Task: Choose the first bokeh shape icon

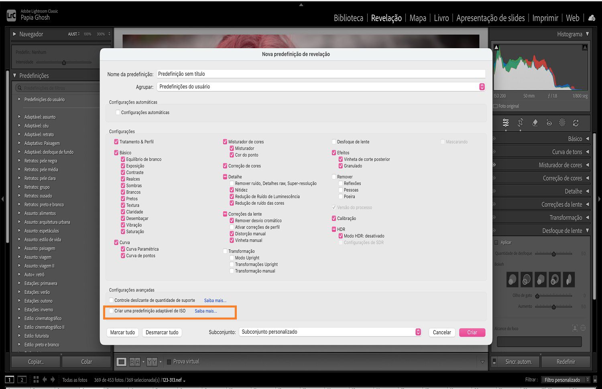Action: click(x=513, y=279)
